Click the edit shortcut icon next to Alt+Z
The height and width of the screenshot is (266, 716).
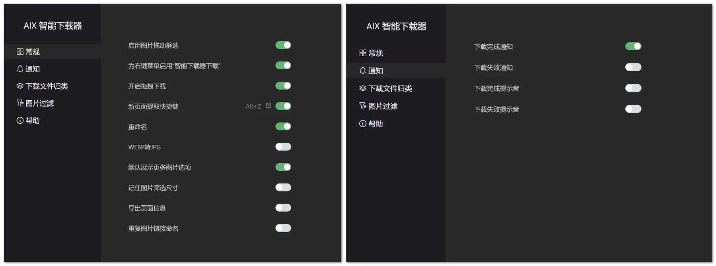coord(268,106)
